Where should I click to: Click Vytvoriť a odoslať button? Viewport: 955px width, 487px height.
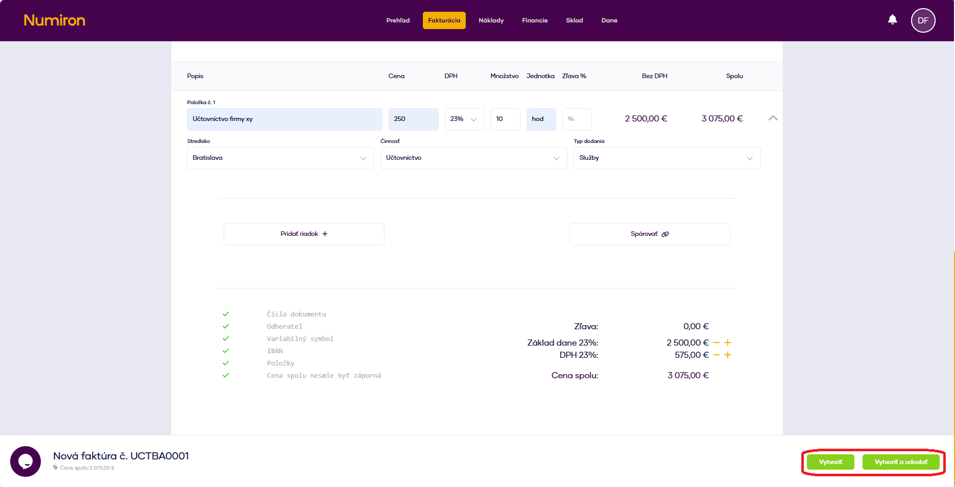pos(900,462)
